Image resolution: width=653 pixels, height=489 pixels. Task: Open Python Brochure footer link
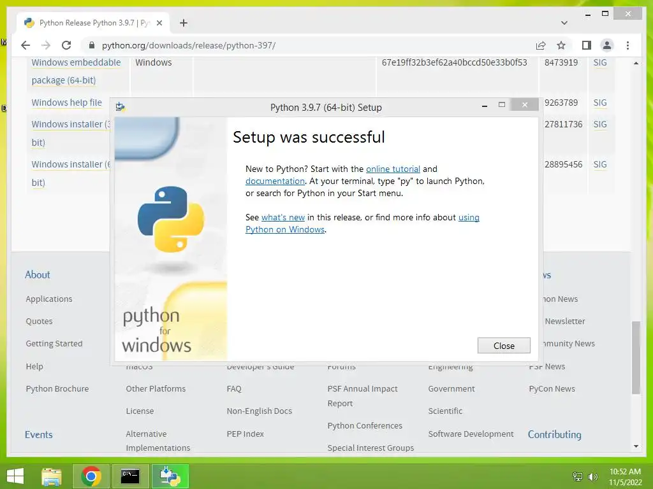[x=57, y=388]
